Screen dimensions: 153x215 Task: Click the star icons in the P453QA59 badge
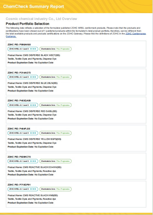click(33, 105)
